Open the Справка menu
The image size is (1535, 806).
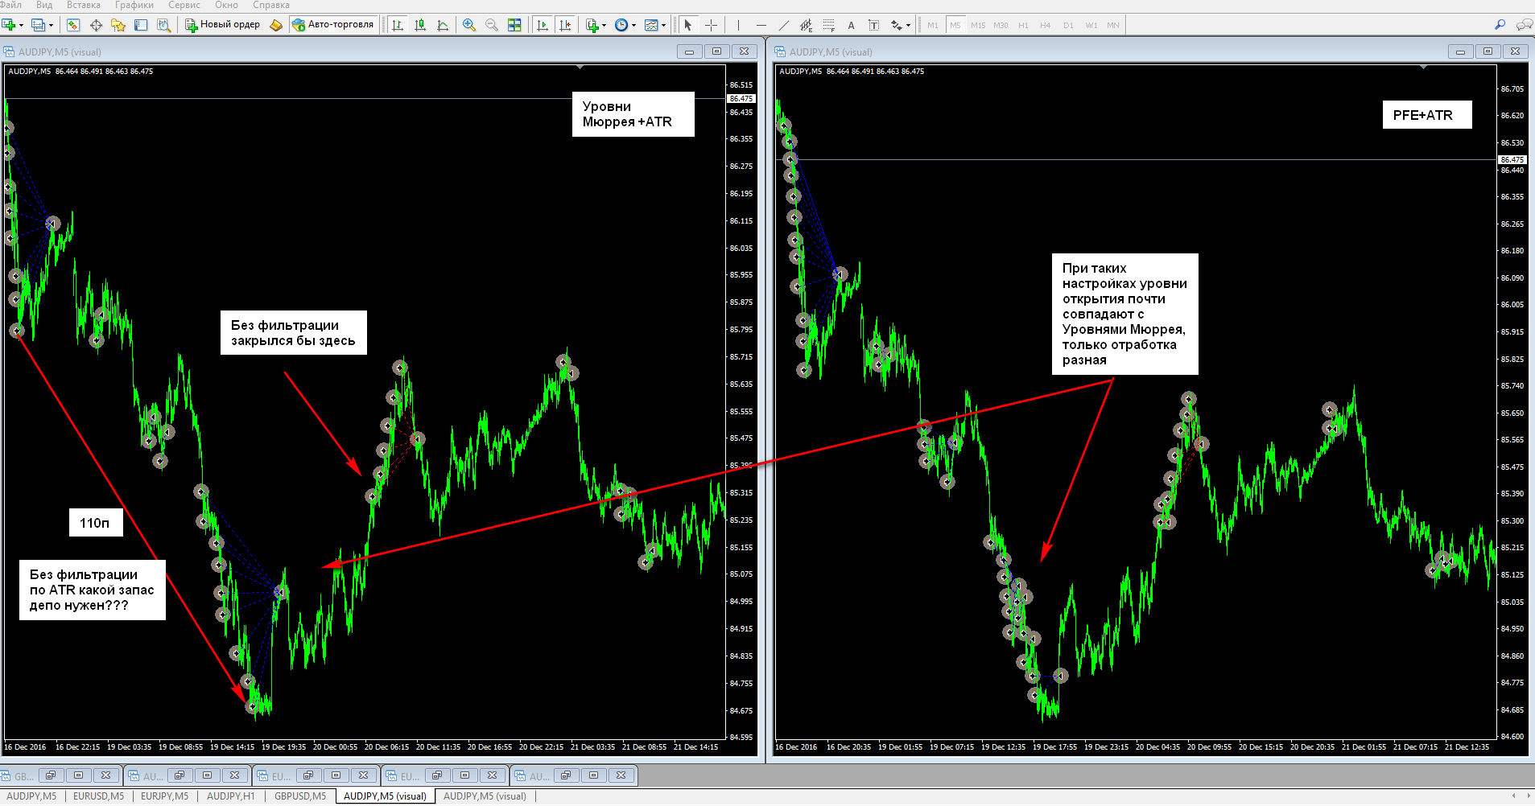270,5
